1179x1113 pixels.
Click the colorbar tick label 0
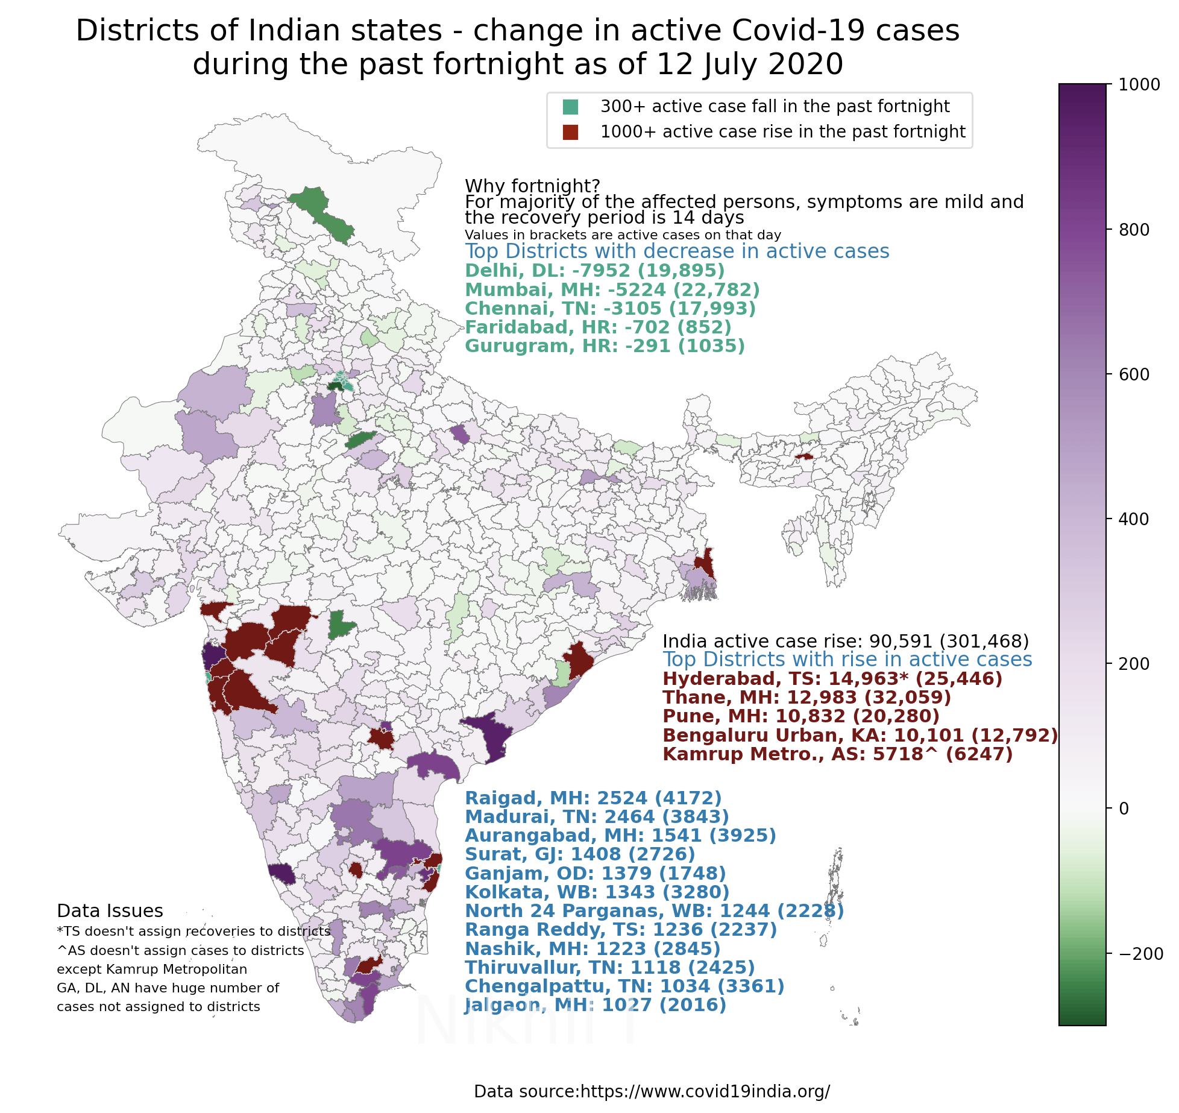point(1124,809)
